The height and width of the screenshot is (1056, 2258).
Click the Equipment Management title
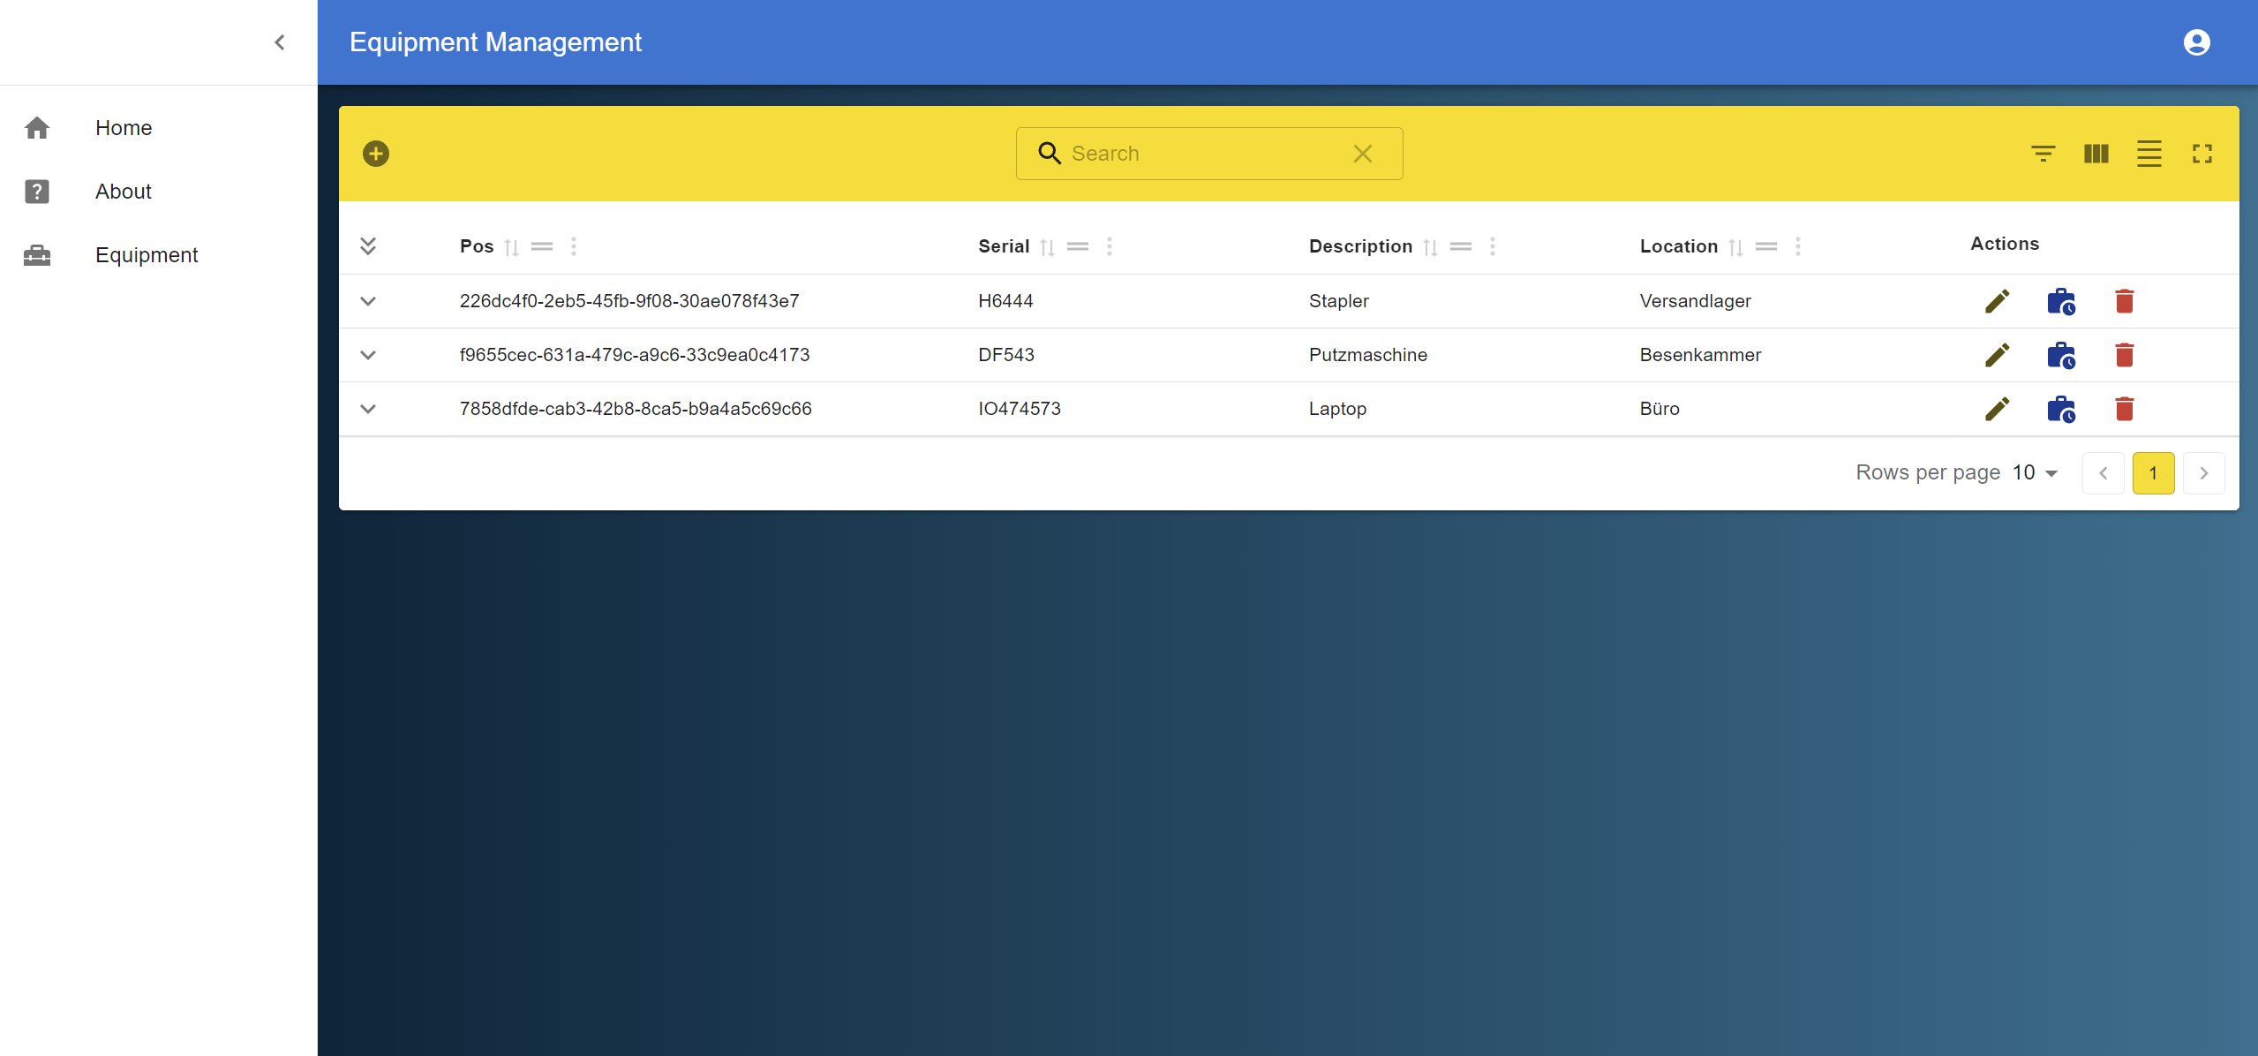click(x=495, y=42)
